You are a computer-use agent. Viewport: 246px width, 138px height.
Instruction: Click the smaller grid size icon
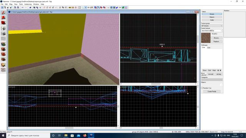(8, 8)
